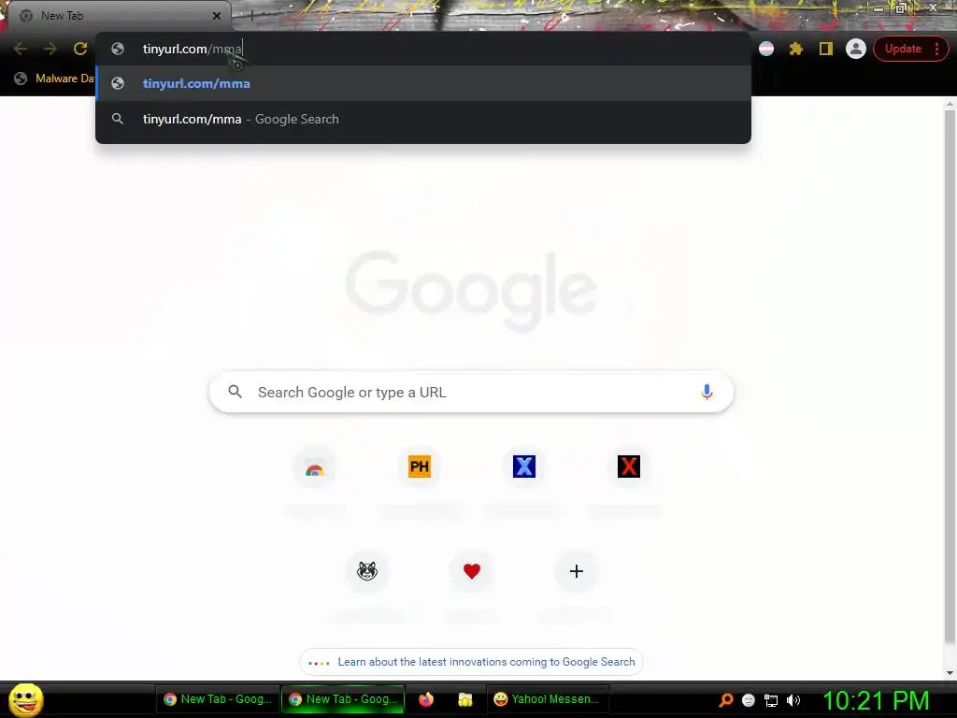Open the network tray icon

pyautogui.click(x=771, y=700)
